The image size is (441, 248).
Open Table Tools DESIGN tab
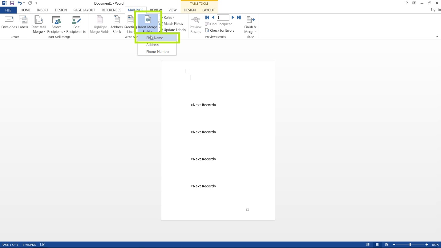point(190,10)
